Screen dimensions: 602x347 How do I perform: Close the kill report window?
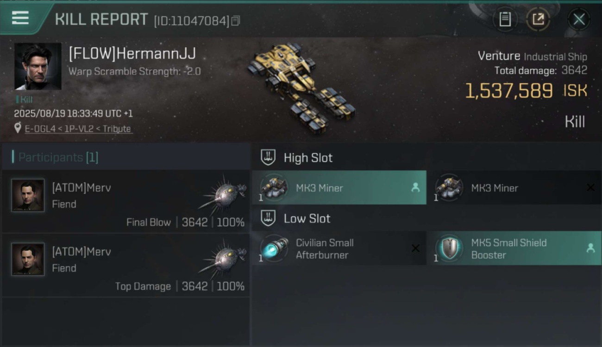coord(579,19)
